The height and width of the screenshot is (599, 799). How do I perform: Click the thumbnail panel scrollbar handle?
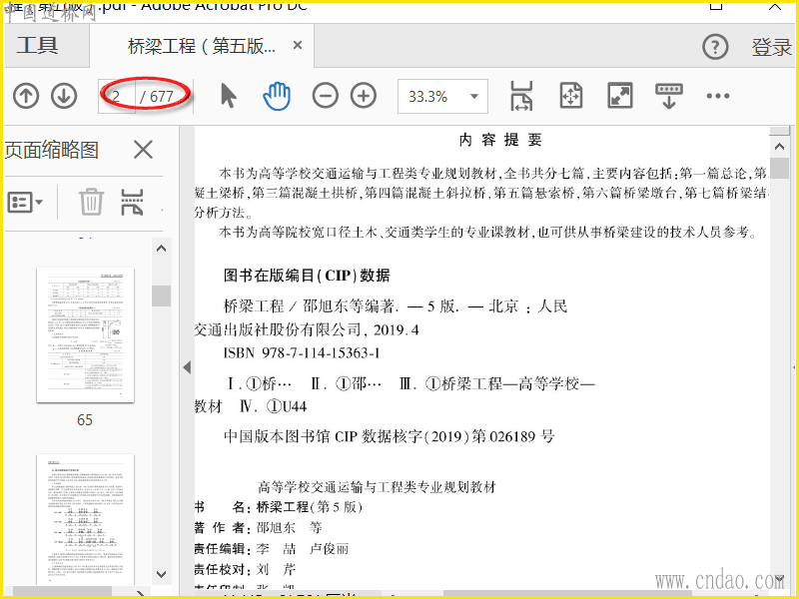pyautogui.click(x=162, y=296)
